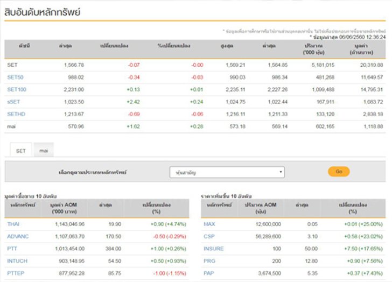Select SET change value -0.07
This screenshot has width=392, height=282.
134,65
